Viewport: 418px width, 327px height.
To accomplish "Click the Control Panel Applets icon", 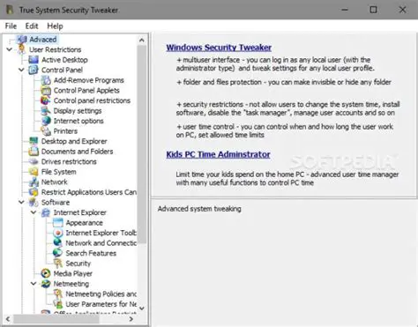I will (x=46, y=90).
